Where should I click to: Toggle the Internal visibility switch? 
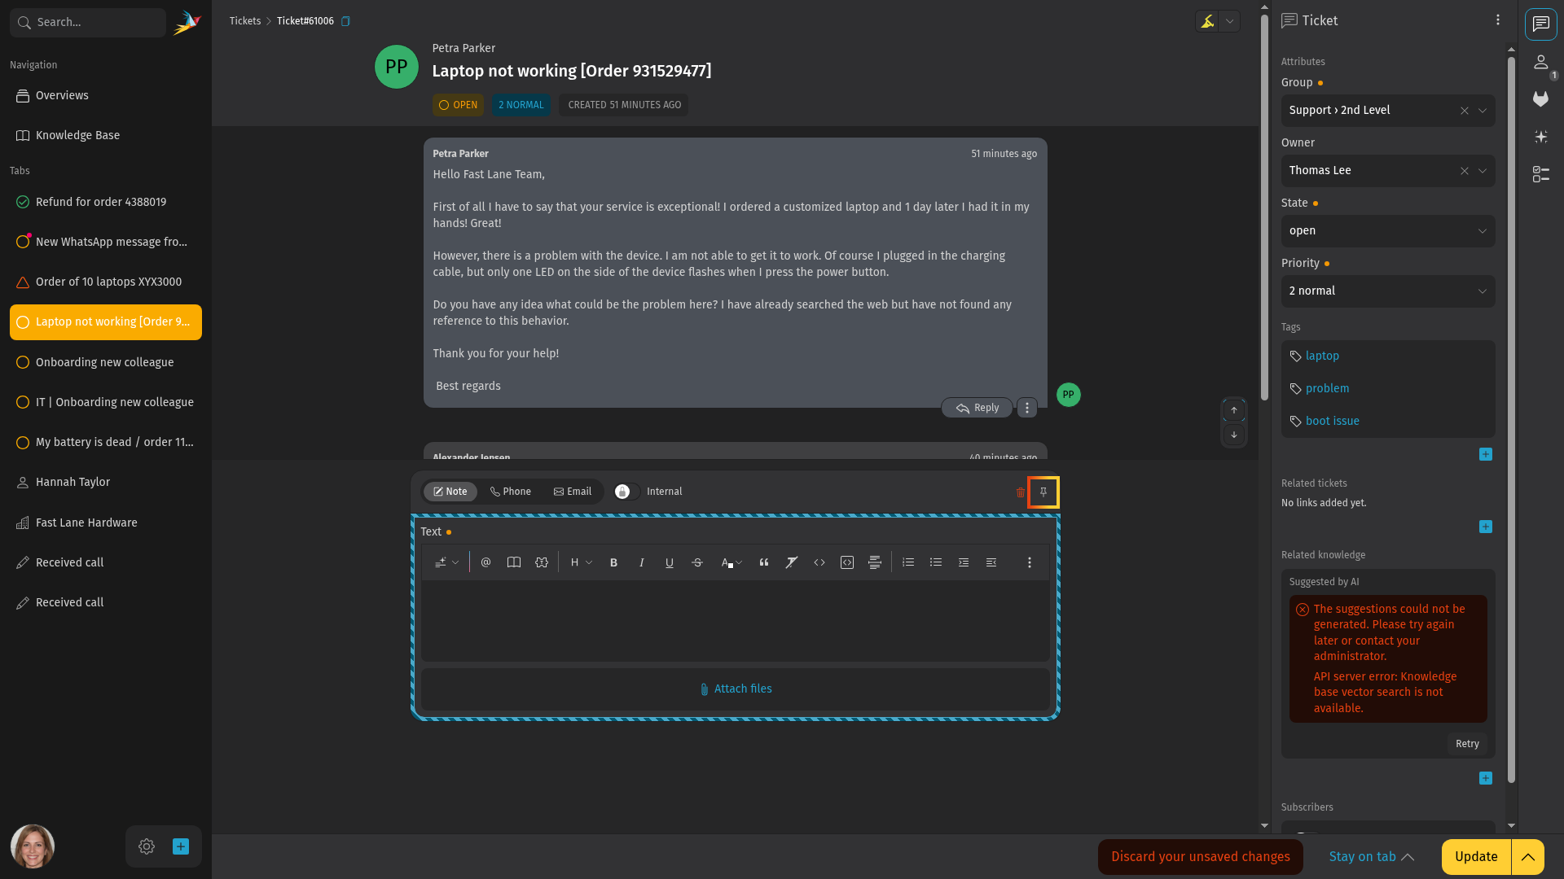(627, 492)
